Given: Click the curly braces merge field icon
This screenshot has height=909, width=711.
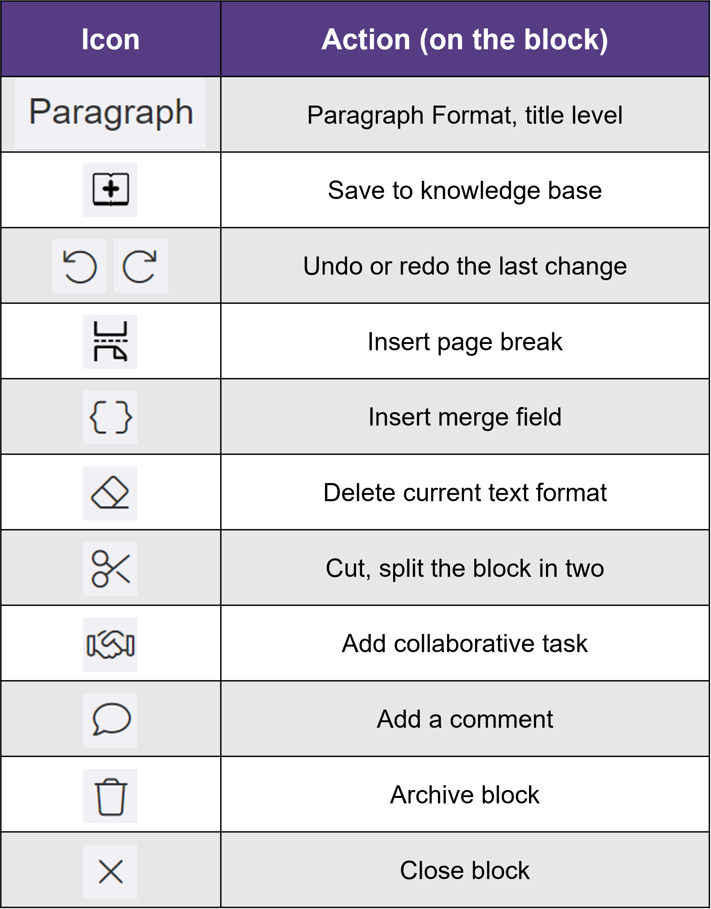Looking at the screenshot, I should (x=110, y=417).
